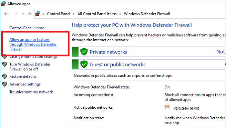This screenshot has height=128, width=226.
Task: Open All Control Panel Items breadcrumb
Action: [97, 14]
